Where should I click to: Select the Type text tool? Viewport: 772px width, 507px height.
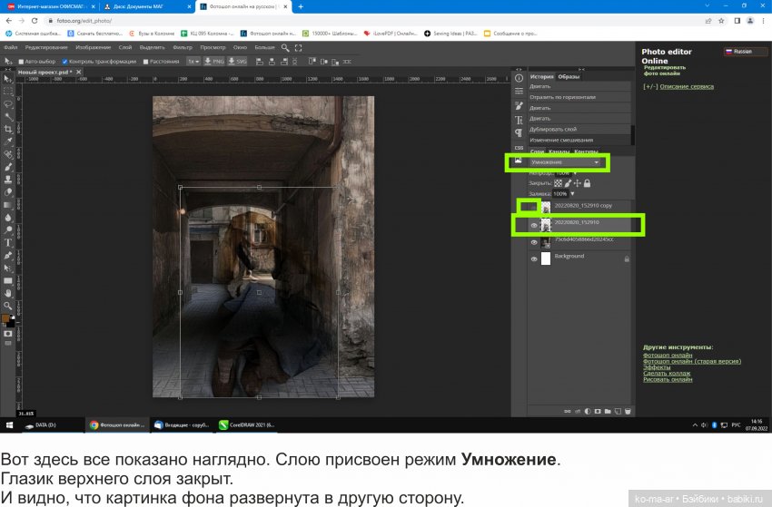point(8,243)
